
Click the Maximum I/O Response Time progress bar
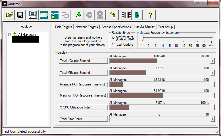[x=159, y=96]
